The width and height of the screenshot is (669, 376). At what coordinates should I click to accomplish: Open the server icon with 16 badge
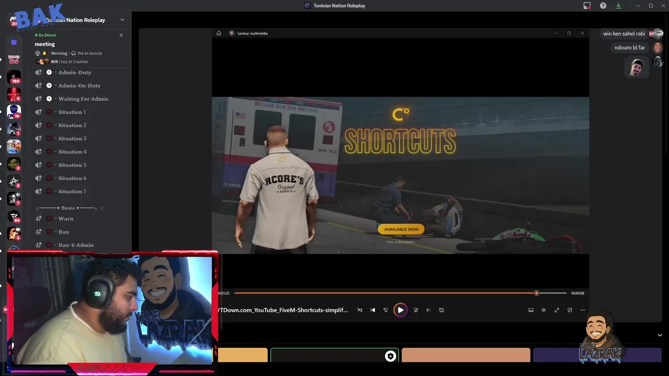(x=14, y=112)
